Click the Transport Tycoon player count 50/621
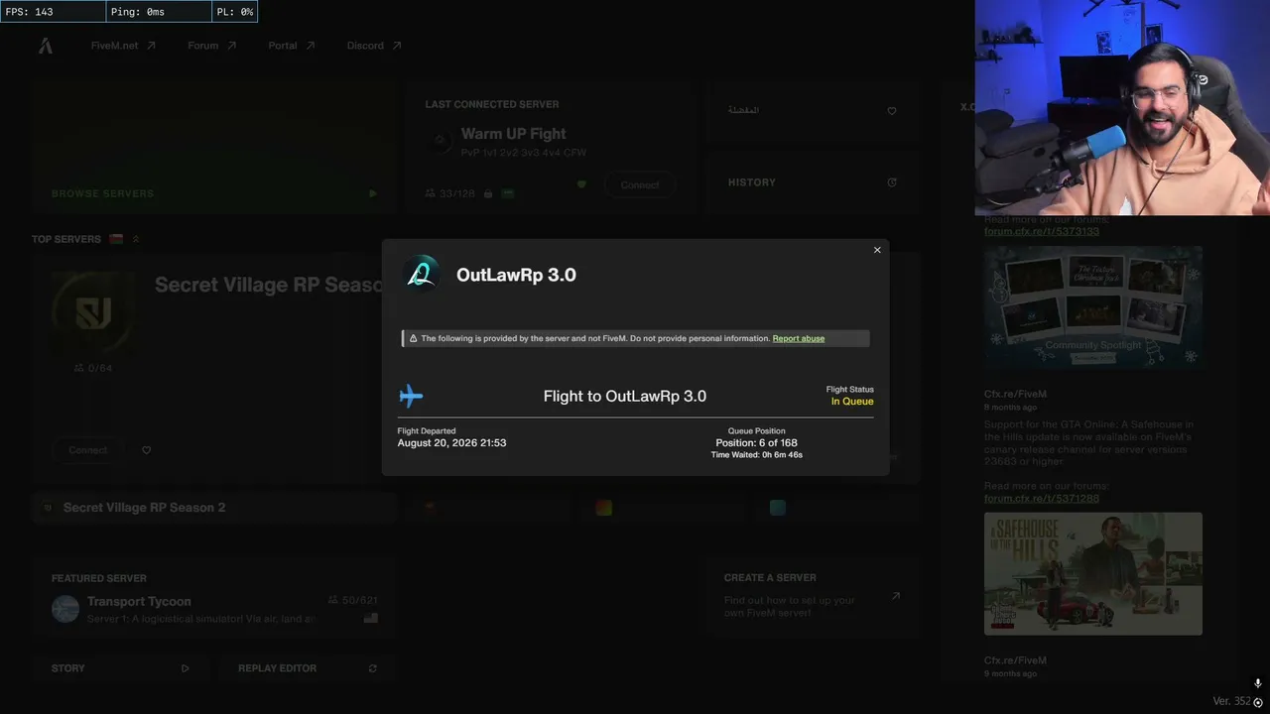1270x714 pixels. coord(353,601)
